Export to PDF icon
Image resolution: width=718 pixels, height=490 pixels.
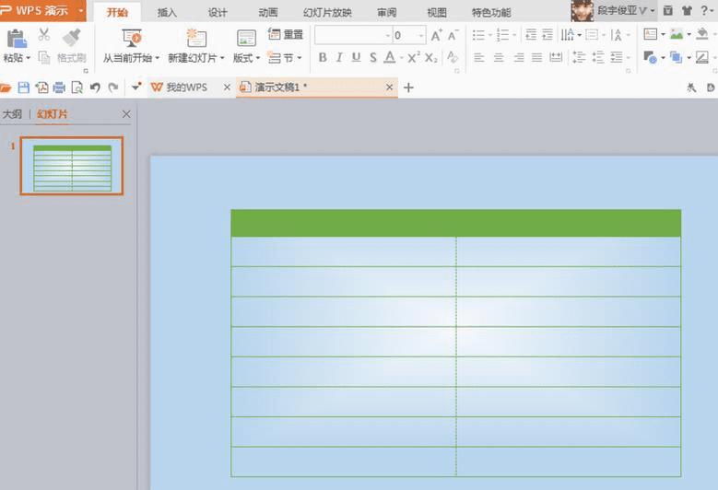tap(41, 87)
